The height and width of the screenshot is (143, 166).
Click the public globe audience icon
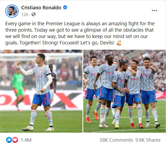[x=34, y=14]
